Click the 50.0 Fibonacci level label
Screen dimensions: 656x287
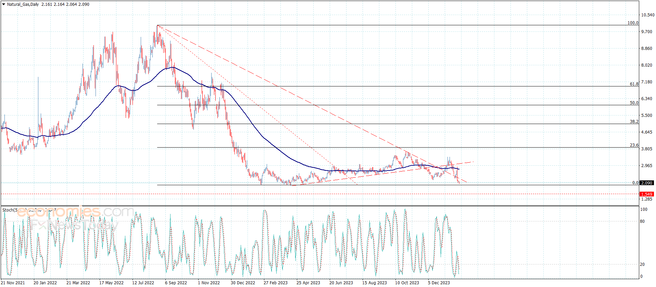pos(634,102)
